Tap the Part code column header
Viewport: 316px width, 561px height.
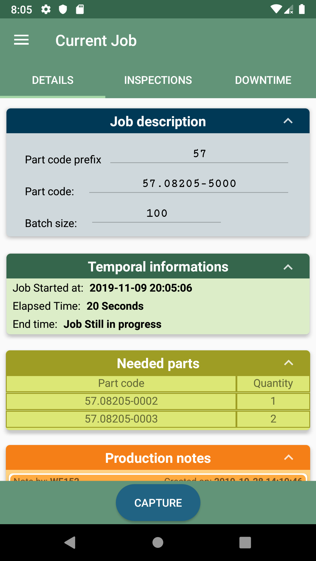(121, 383)
